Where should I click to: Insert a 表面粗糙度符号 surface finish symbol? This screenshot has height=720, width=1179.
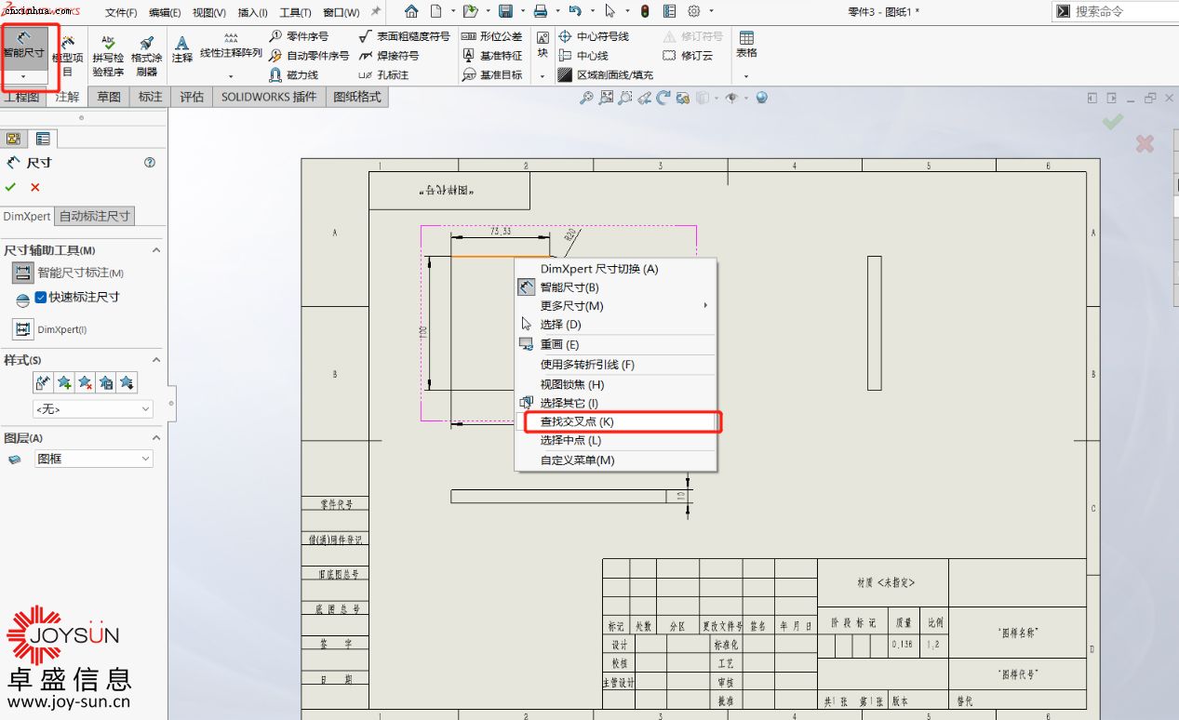click(404, 36)
